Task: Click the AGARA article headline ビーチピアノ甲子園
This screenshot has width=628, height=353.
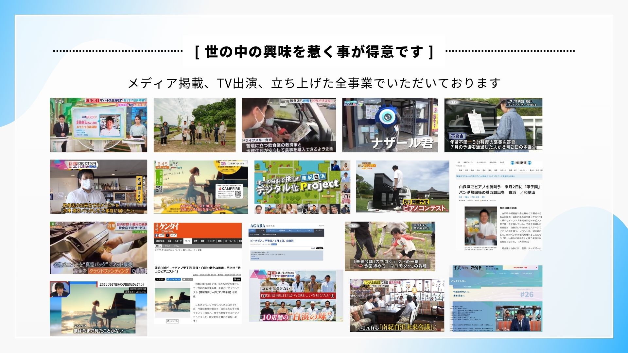Action: (x=272, y=241)
